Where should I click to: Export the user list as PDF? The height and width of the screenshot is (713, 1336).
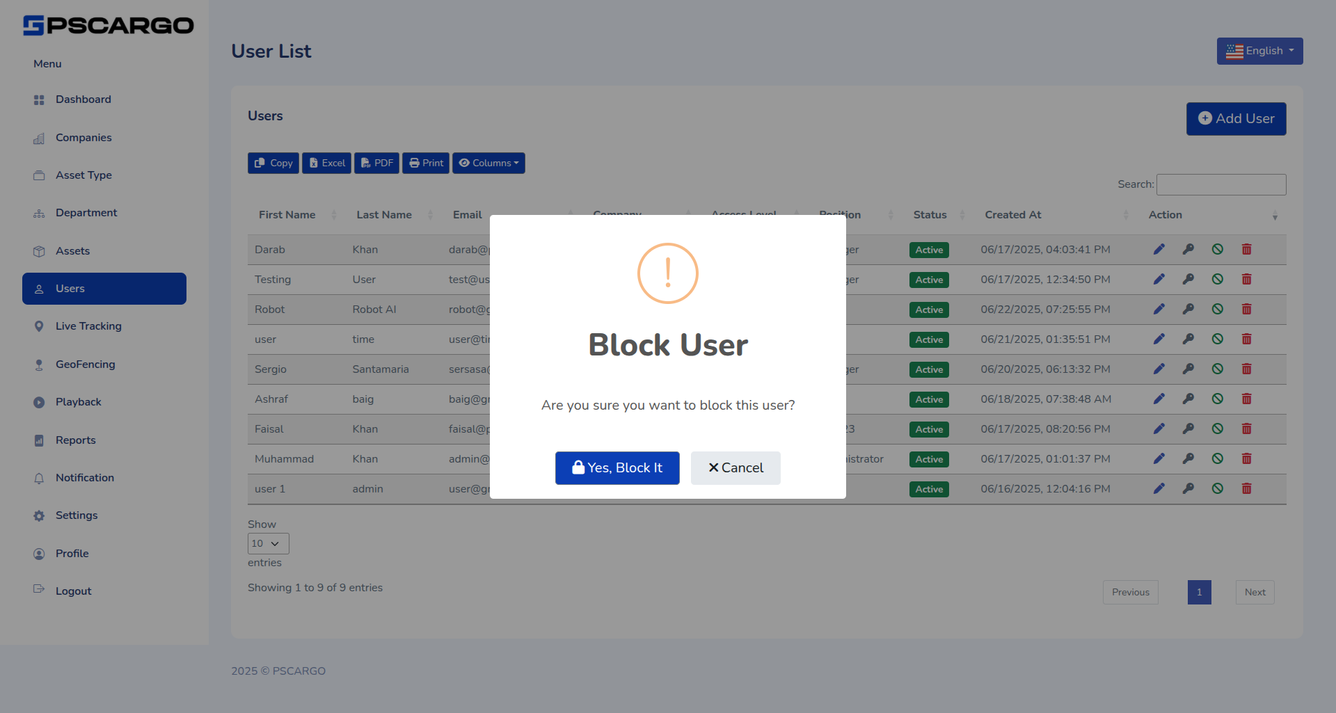pyautogui.click(x=376, y=162)
